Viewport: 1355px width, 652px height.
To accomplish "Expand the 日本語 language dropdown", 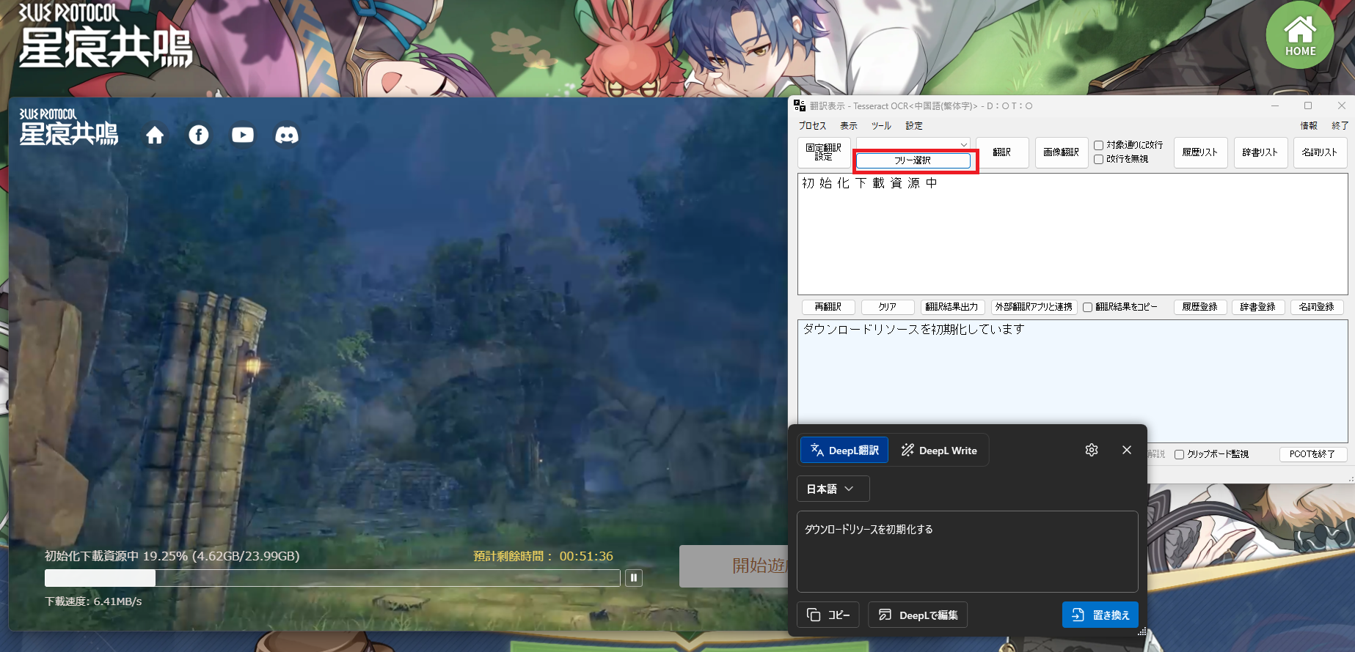I will [x=833, y=489].
